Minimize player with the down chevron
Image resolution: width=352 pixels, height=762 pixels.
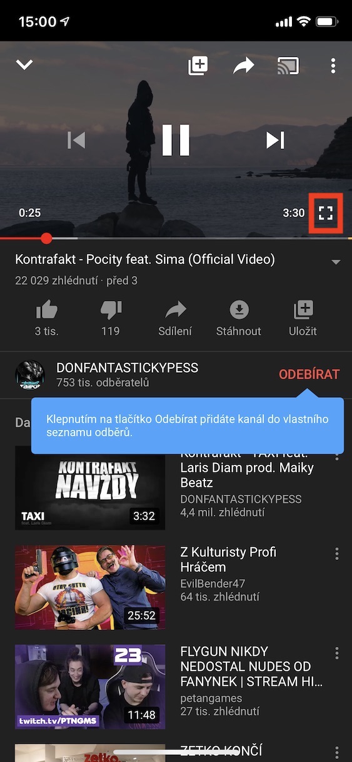pos(24,65)
